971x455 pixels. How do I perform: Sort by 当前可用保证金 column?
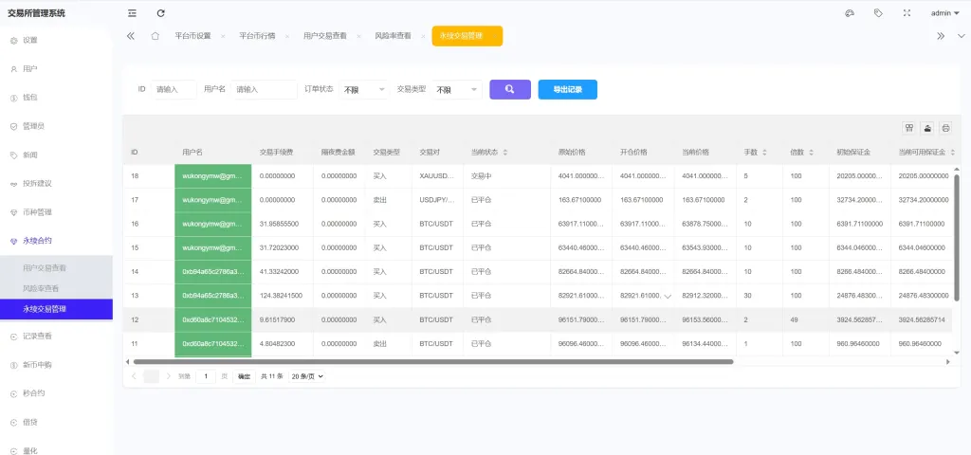pos(952,153)
